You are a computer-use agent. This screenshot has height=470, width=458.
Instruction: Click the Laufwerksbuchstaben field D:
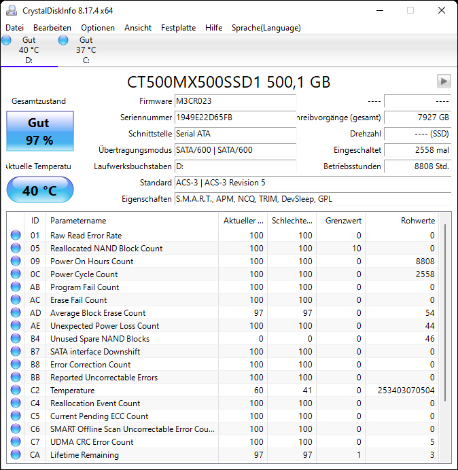pos(235,166)
